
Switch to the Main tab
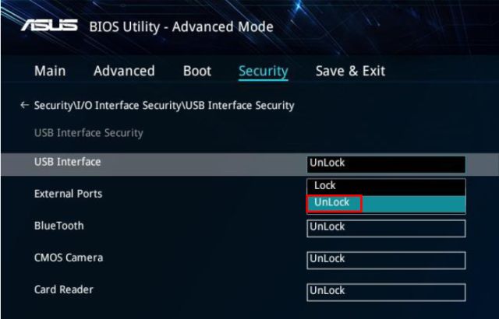pos(50,71)
